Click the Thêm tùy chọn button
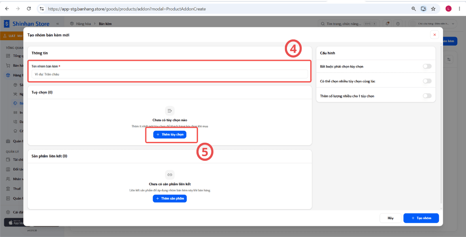The height and width of the screenshot is (237, 466). 170,134
